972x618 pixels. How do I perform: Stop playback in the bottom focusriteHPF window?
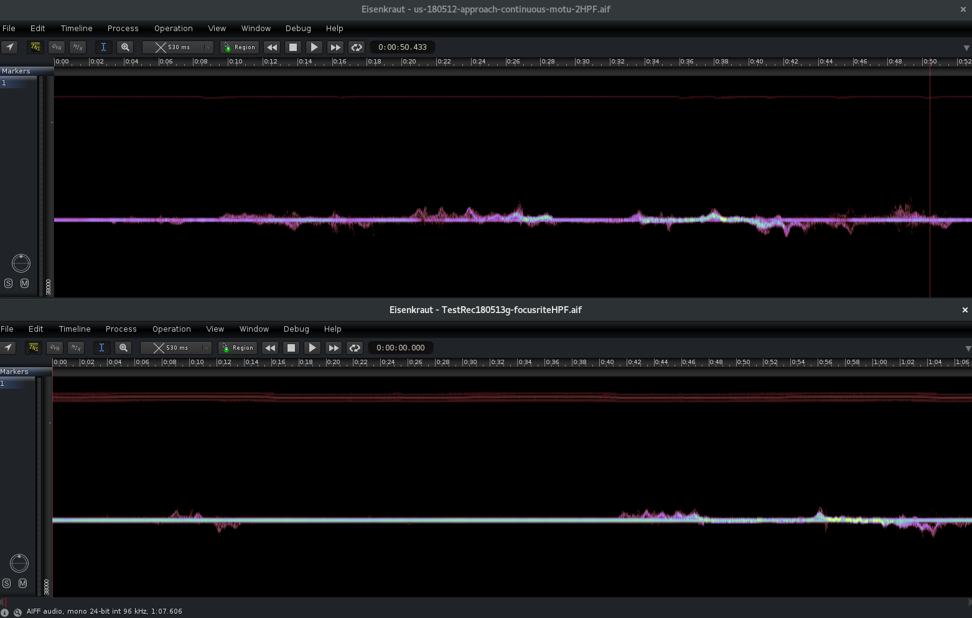(291, 348)
